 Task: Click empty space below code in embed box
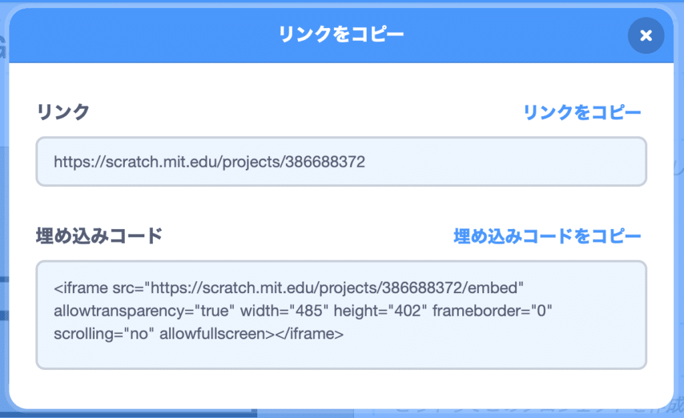[341, 355]
